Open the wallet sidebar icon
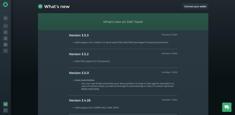 6,45
